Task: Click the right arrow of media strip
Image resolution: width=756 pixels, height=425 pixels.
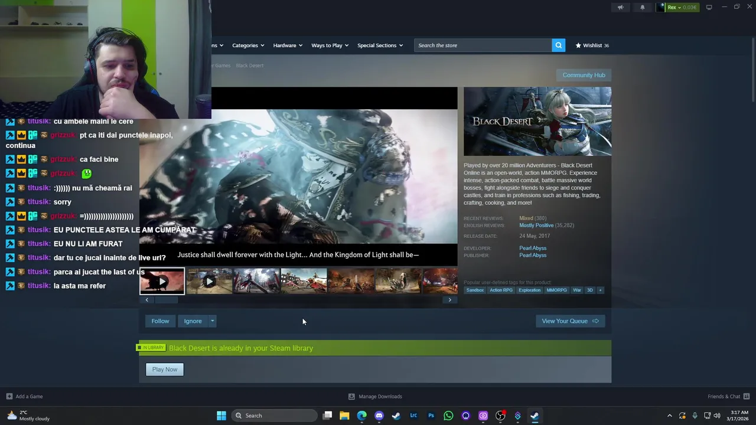Action: pos(450,300)
